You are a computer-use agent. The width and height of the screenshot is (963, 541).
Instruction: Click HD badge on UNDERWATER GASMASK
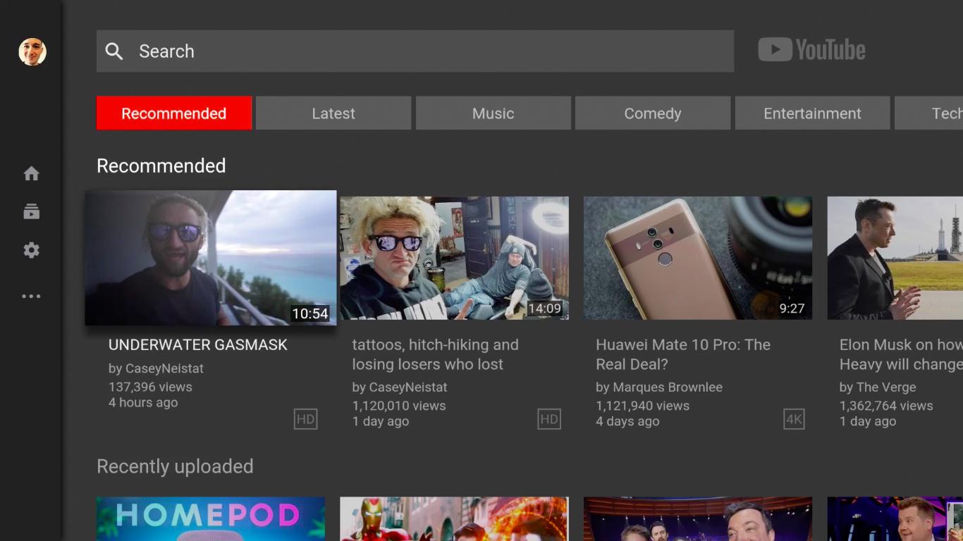tap(305, 419)
